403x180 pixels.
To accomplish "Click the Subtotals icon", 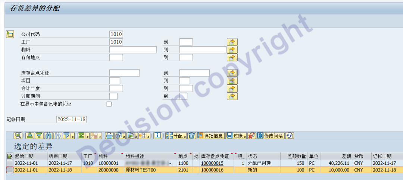I will [94, 136].
